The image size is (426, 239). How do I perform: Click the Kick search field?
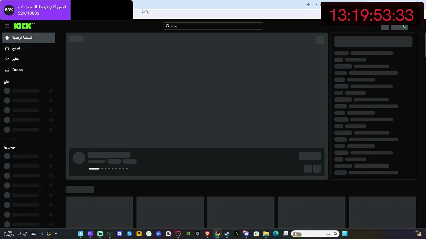(213, 26)
